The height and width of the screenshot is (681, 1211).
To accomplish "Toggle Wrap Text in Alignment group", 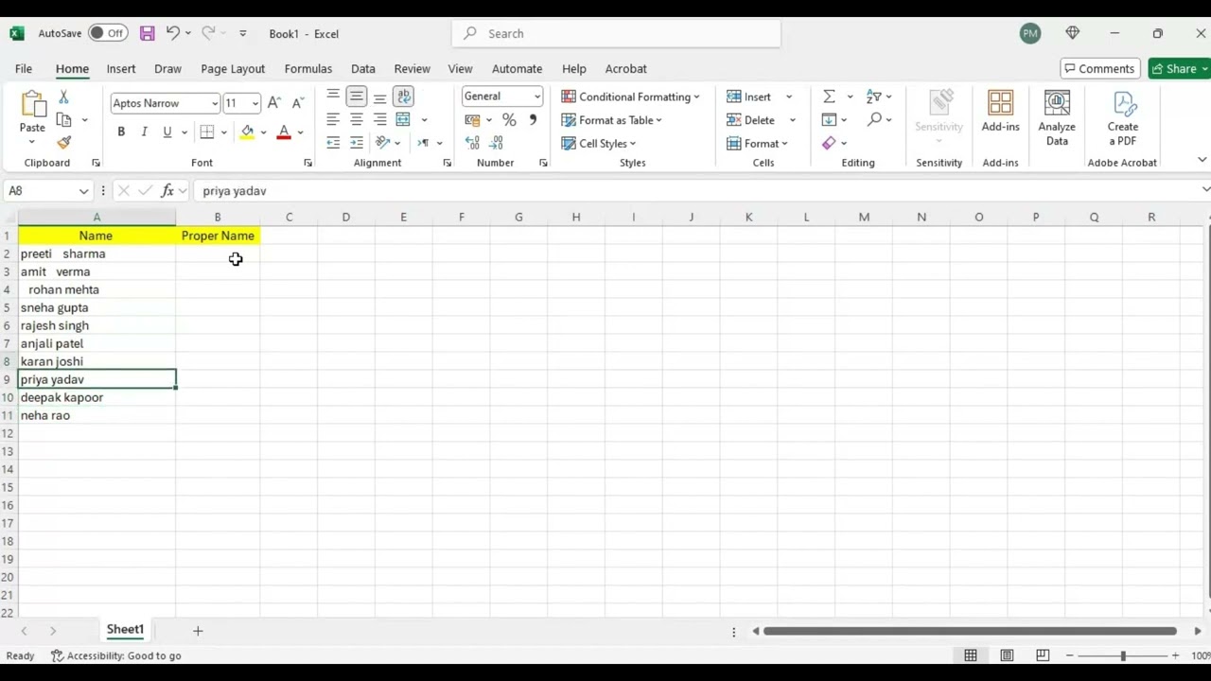I will [x=403, y=96].
